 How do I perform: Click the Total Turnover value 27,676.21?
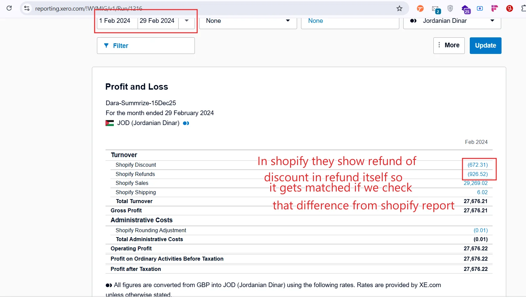click(x=476, y=201)
